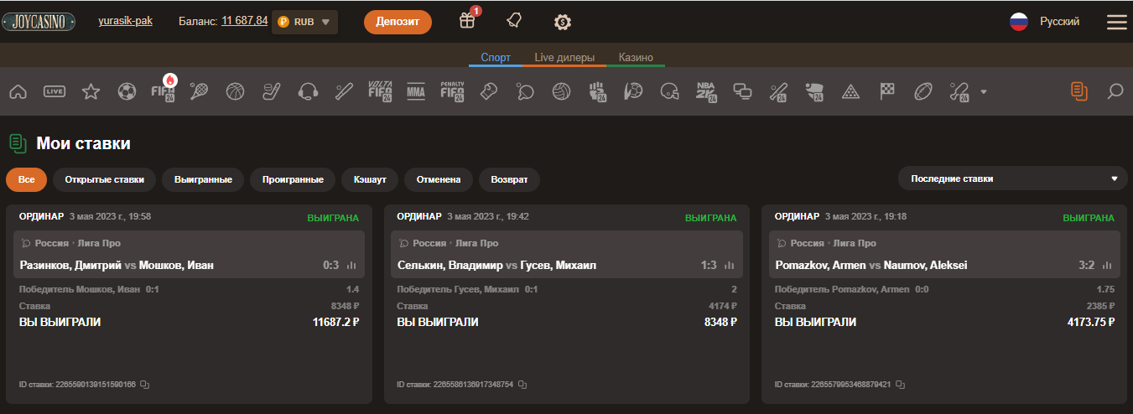Show match statistics for Pomazkov vs Naumov

click(x=1107, y=266)
